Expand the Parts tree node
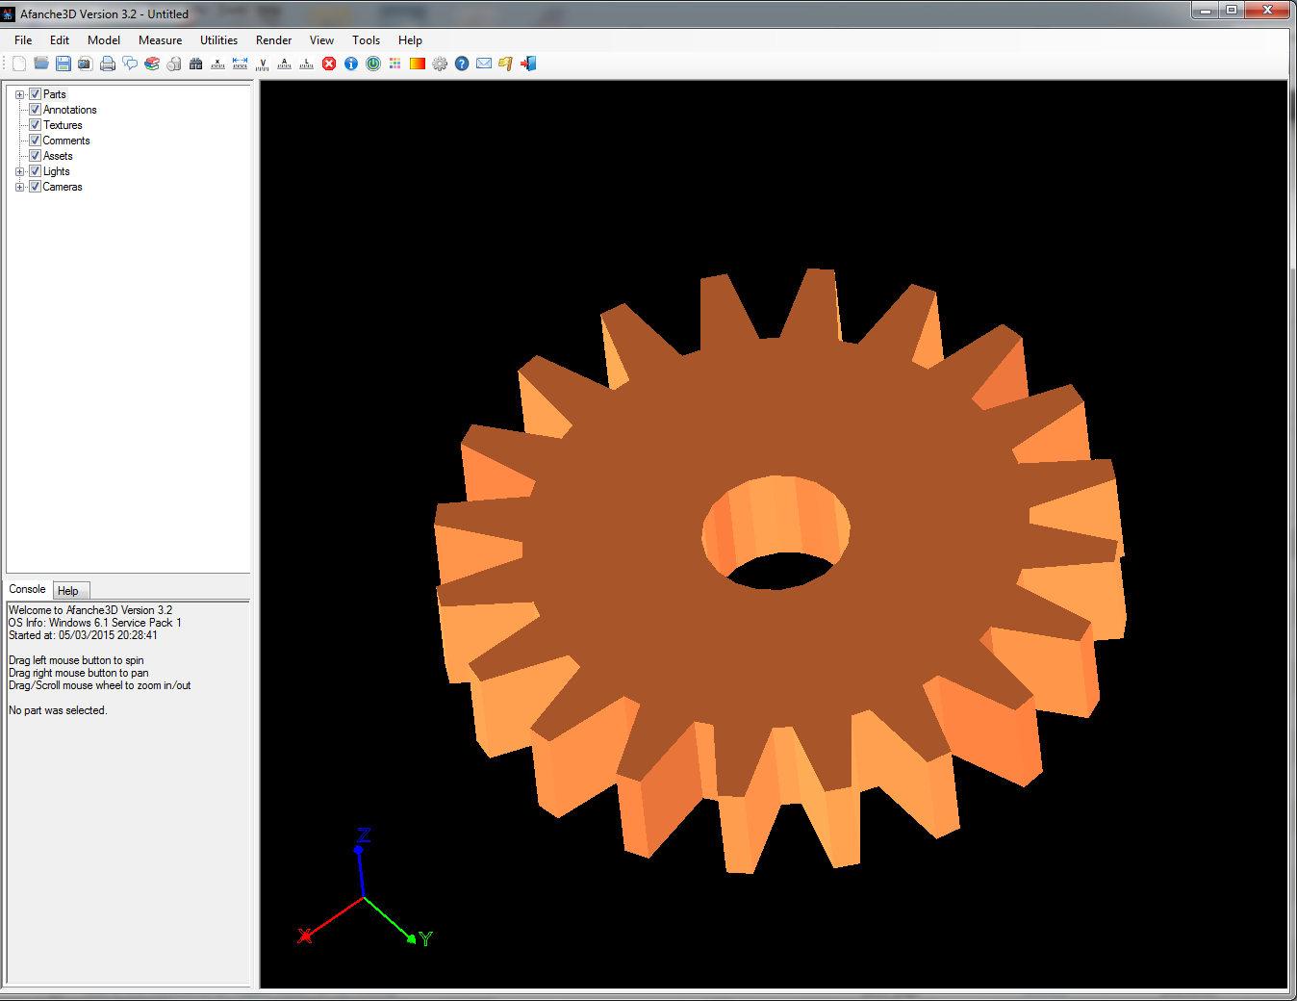Image resolution: width=1297 pixels, height=1001 pixels. point(19,94)
